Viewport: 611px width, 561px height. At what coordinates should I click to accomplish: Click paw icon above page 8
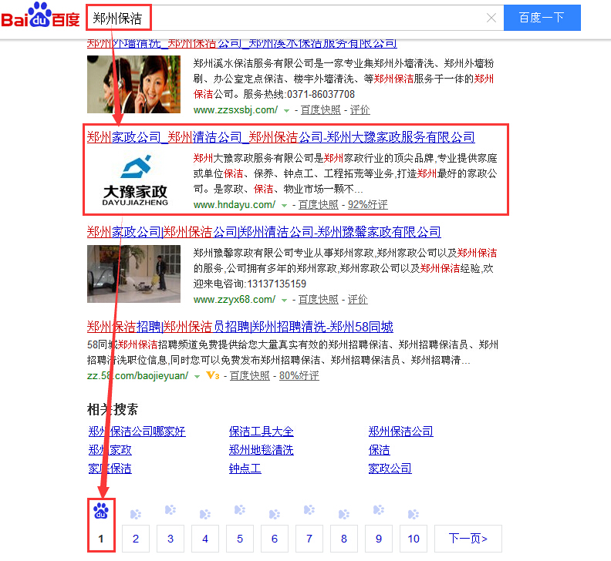pyautogui.click(x=344, y=514)
